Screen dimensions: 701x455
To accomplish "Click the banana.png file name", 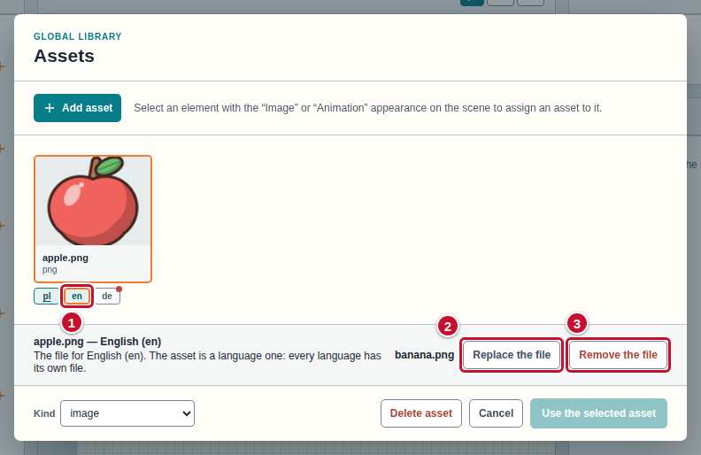I will 424,355.
